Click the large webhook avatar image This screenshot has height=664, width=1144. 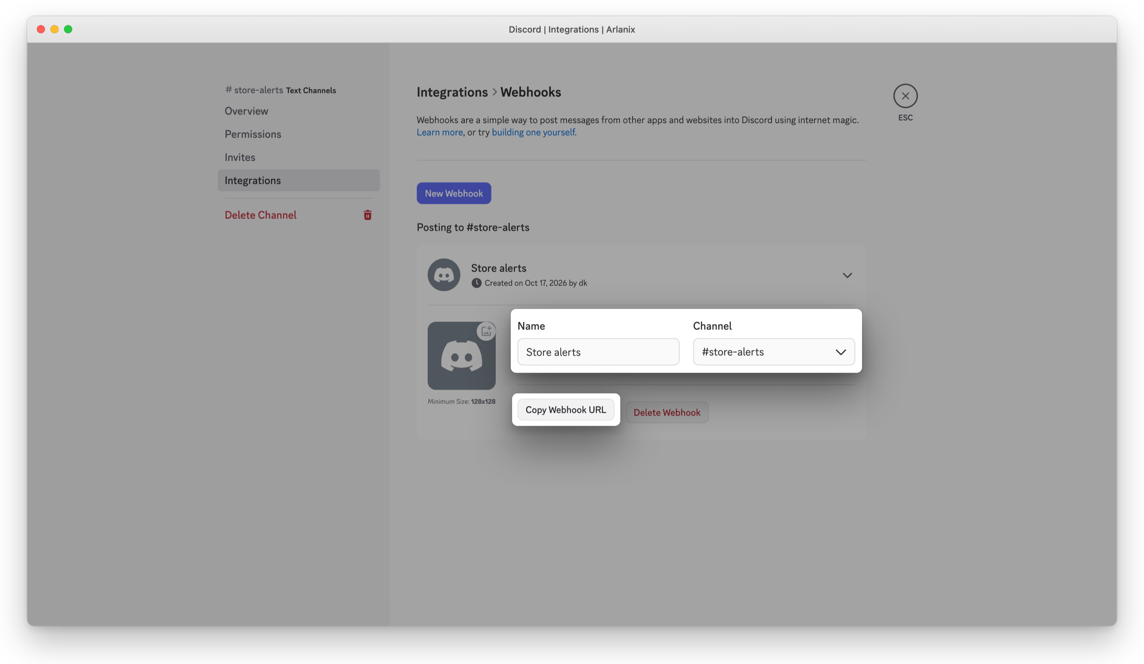coord(461,355)
